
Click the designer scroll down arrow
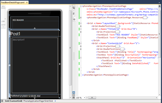70,97
